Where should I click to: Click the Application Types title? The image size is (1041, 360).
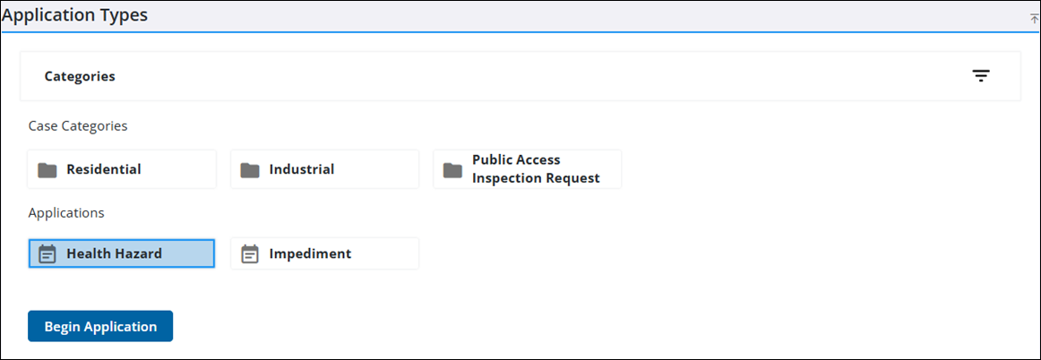(75, 15)
